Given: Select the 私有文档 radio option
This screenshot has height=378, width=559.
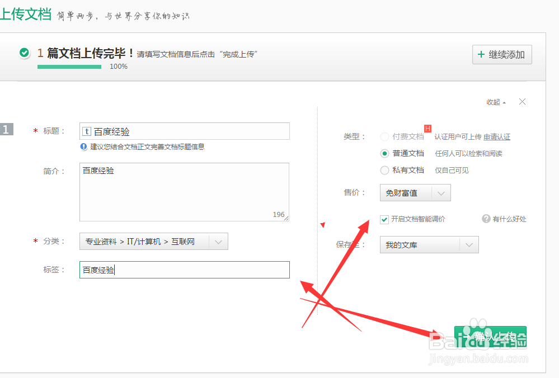Looking at the screenshot, I should pos(384,171).
